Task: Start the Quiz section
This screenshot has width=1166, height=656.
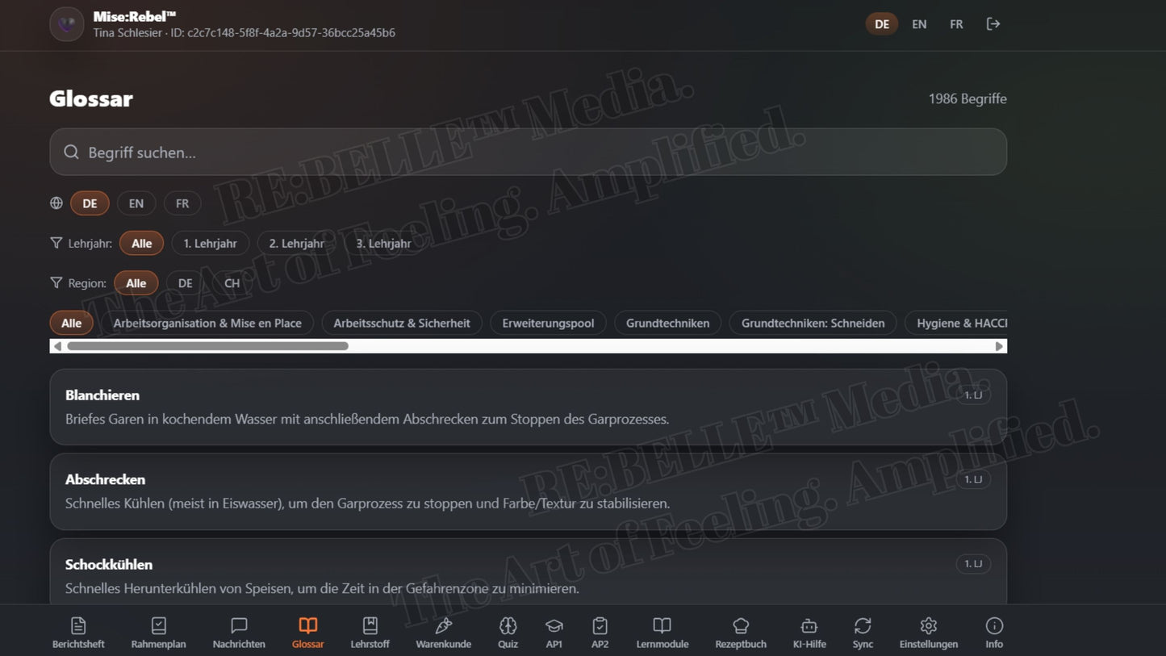Action: click(x=508, y=633)
